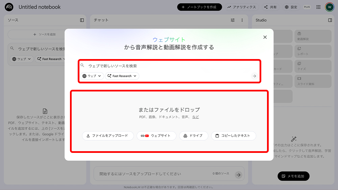Open user account avatar
Viewport: 338px width, 190px height.
pyautogui.click(x=329, y=7)
